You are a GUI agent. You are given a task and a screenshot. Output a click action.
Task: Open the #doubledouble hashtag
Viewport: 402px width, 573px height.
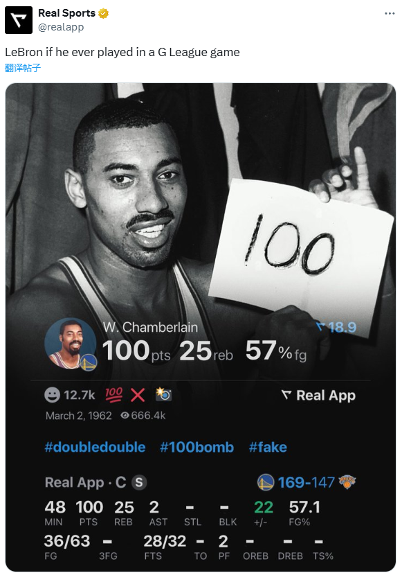pos(95,448)
